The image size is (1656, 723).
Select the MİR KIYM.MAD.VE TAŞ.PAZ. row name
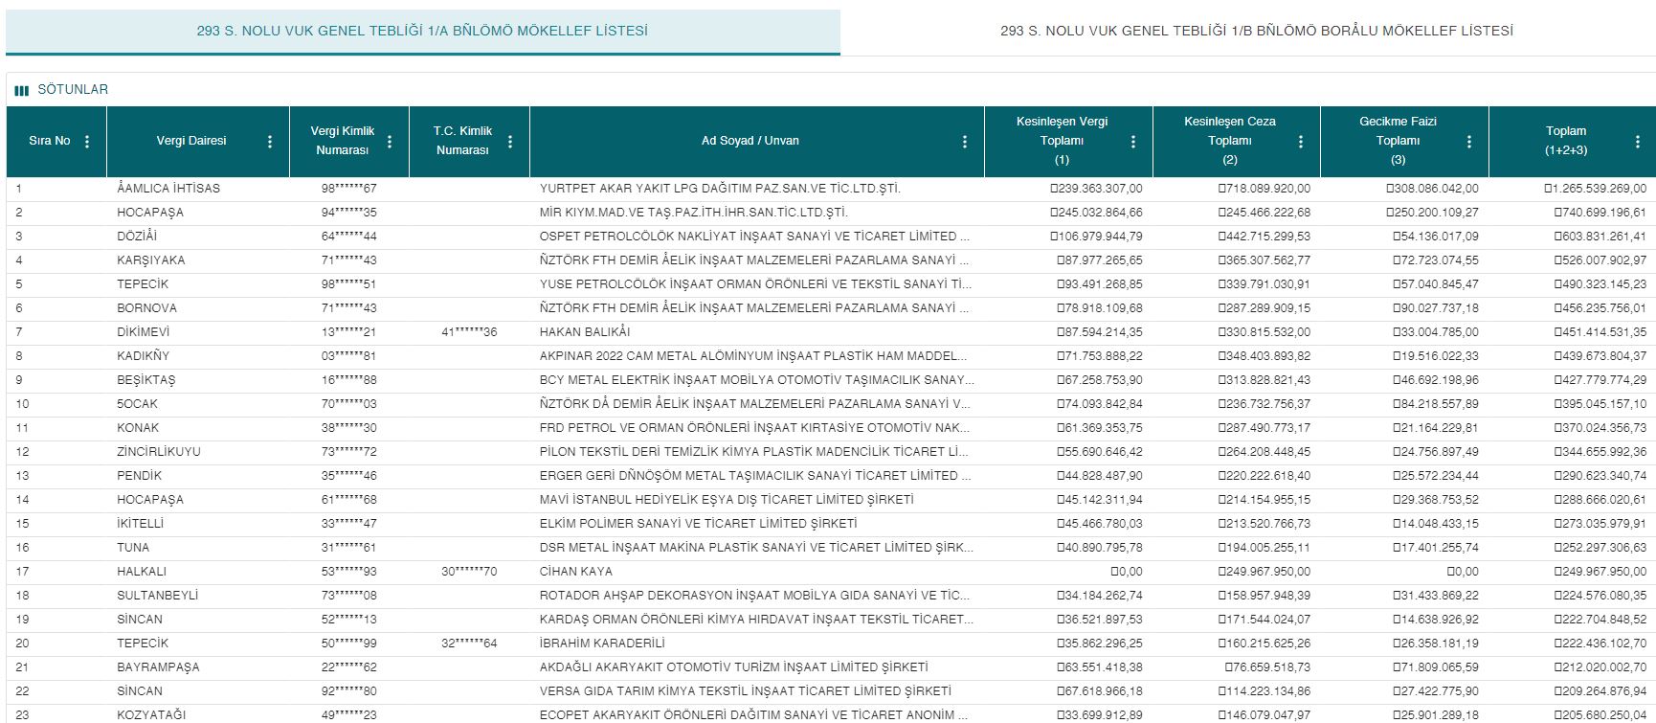694,213
